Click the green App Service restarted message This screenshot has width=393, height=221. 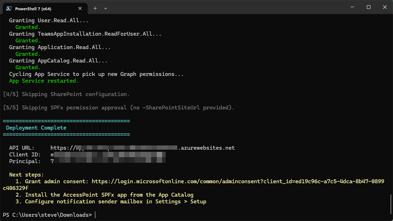tap(44, 81)
